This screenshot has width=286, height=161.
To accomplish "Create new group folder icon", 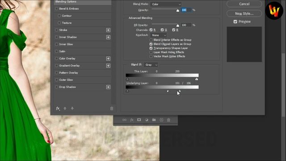I will (154, 120).
